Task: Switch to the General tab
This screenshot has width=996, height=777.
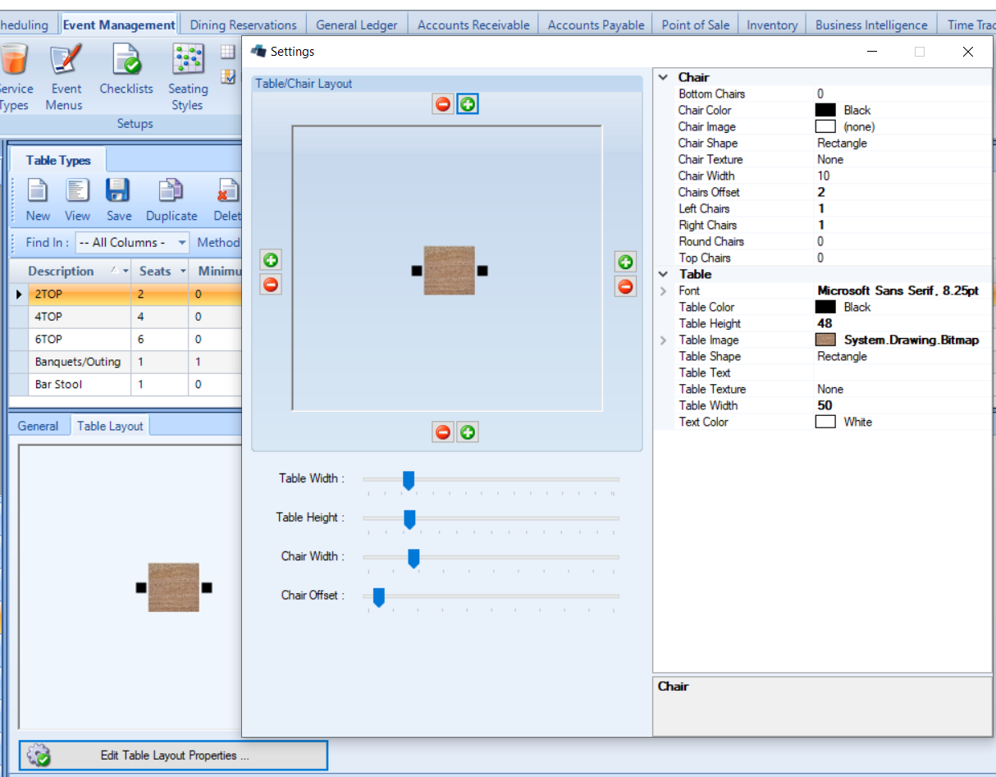Action: coord(39,426)
